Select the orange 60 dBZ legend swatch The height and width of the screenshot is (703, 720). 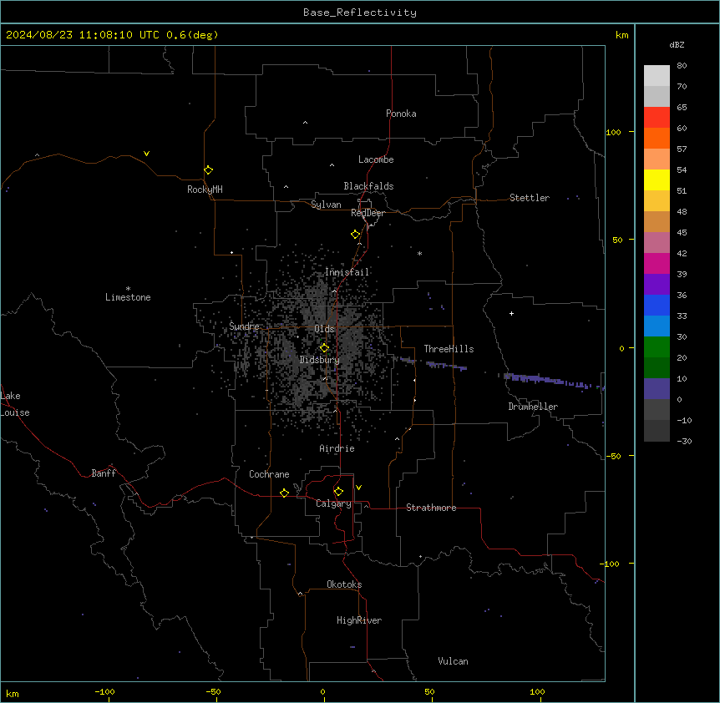[657, 138]
